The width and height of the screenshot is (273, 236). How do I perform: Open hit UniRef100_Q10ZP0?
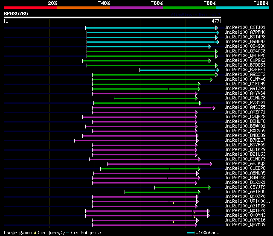coord(245,197)
